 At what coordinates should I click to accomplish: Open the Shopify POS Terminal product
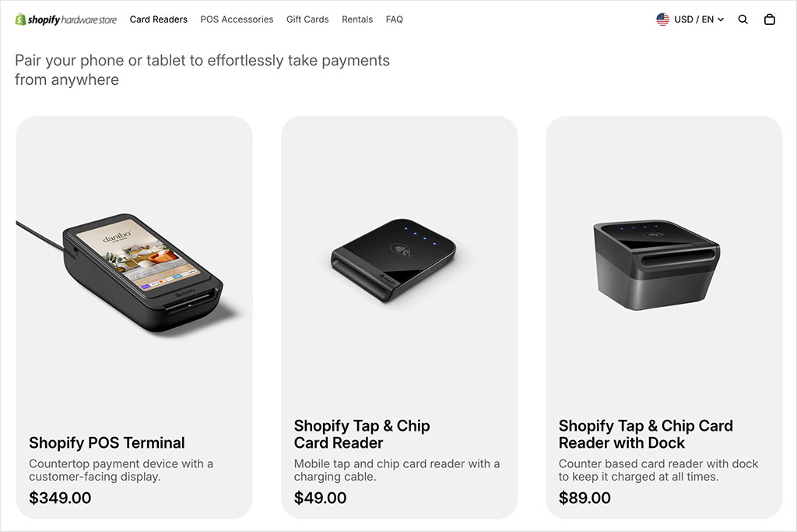107,442
